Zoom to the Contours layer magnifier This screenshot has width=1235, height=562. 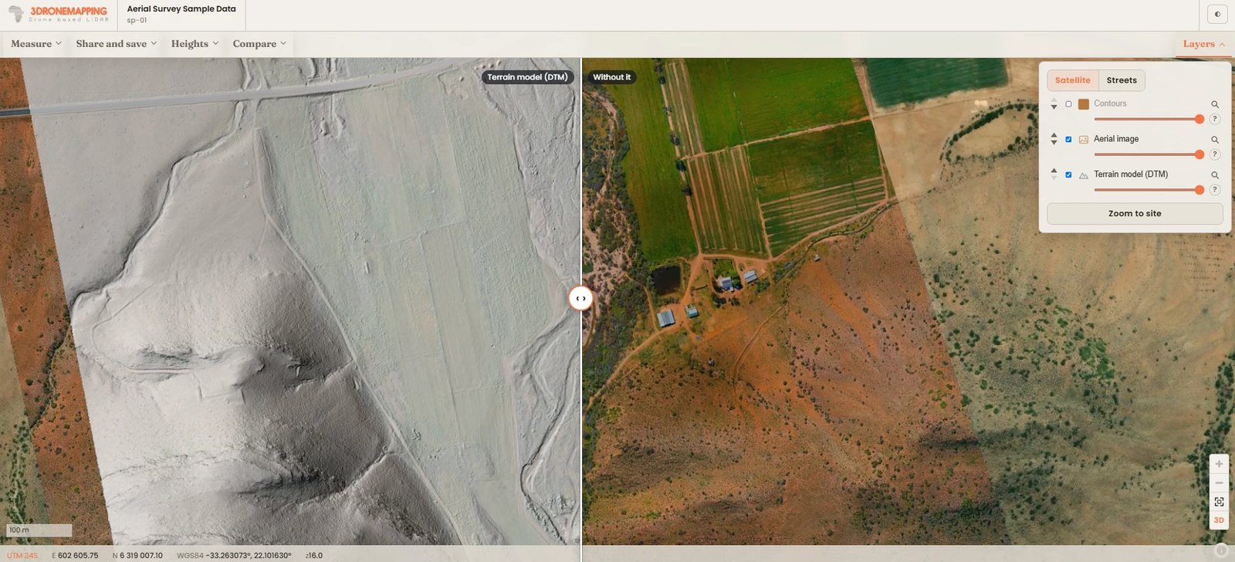(1215, 104)
